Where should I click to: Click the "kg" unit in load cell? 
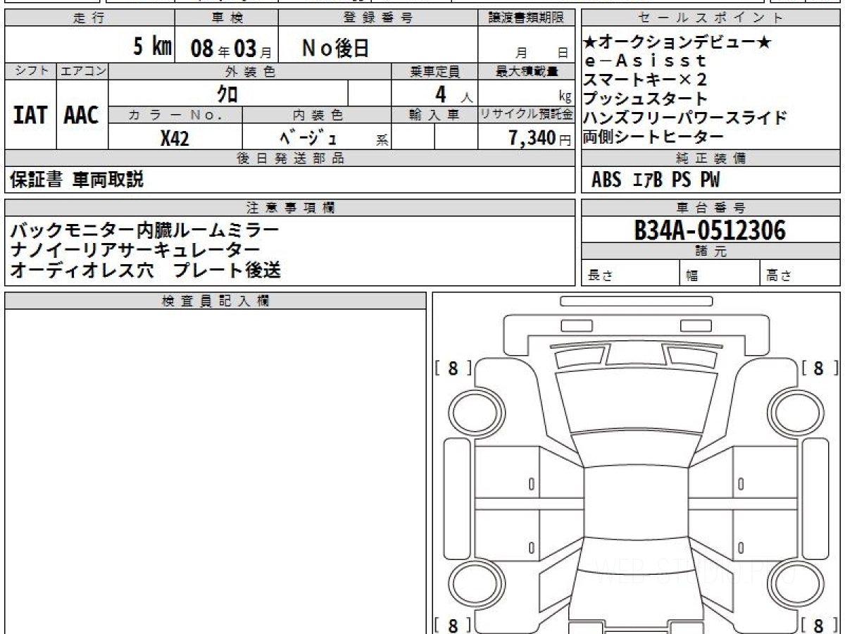pyautogui.click(x=565, y=98)
